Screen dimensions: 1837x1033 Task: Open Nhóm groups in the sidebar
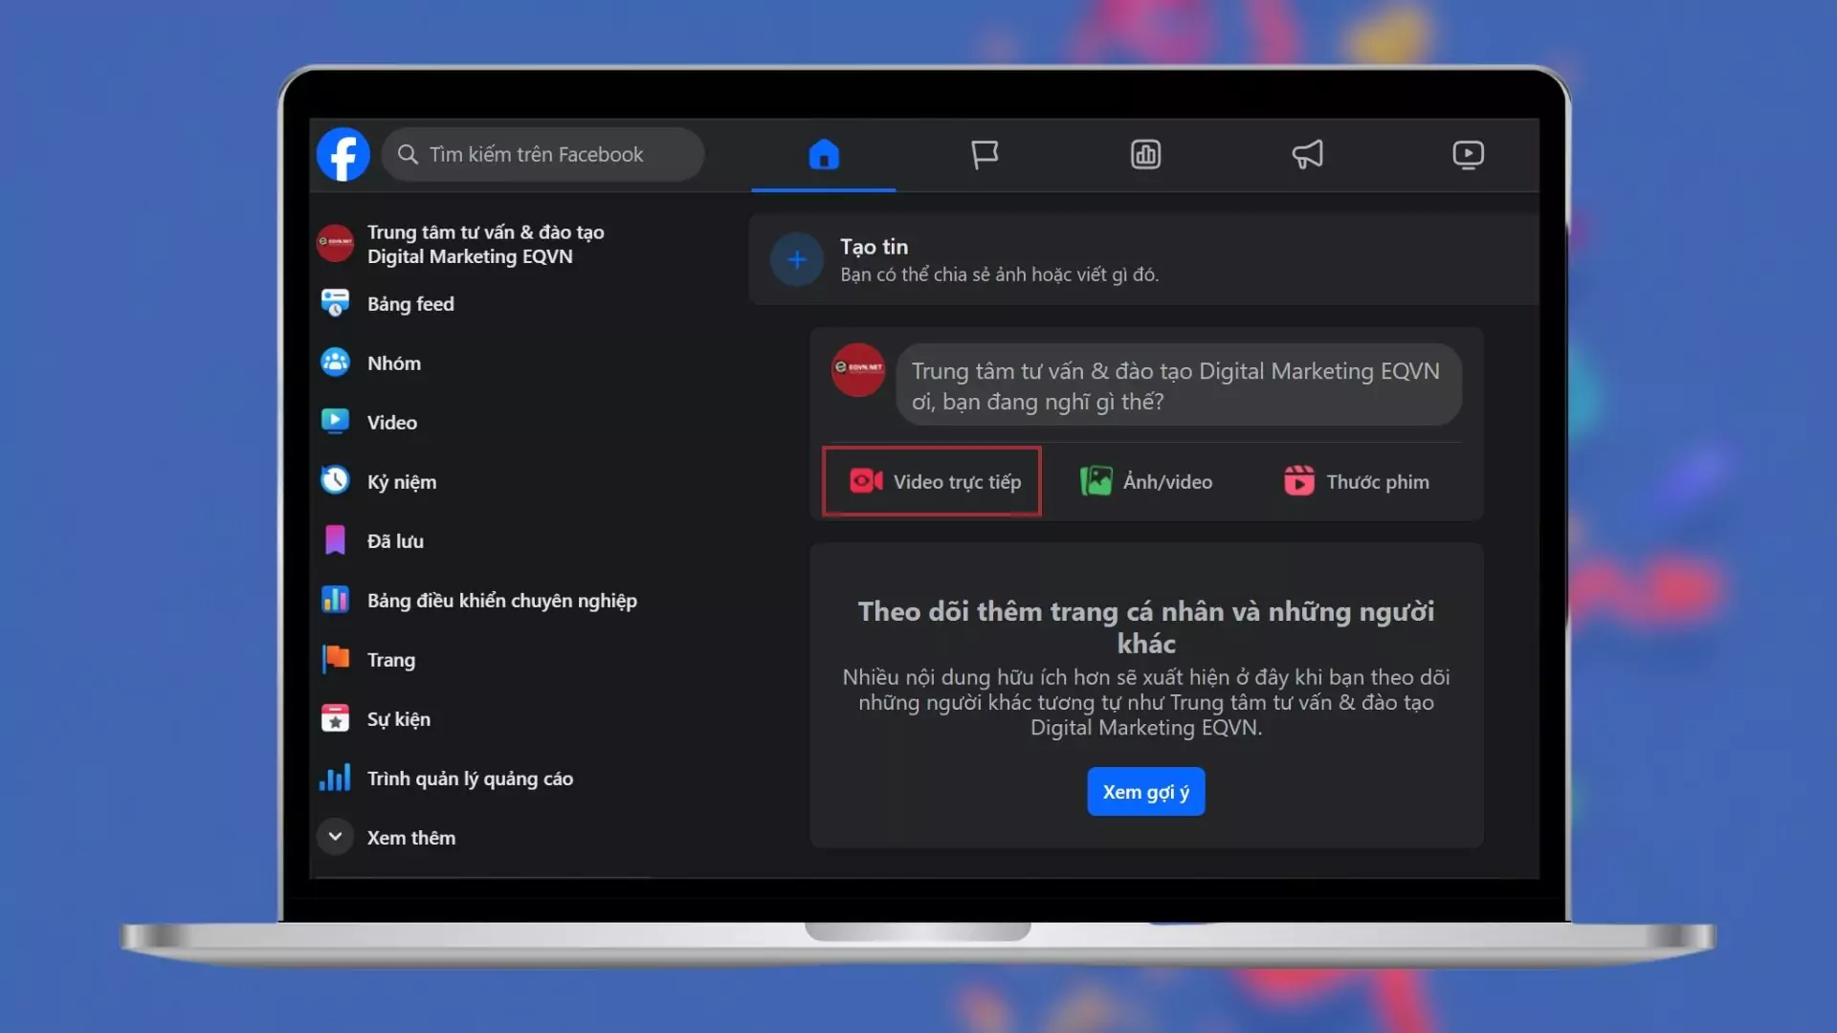(393, 363)
